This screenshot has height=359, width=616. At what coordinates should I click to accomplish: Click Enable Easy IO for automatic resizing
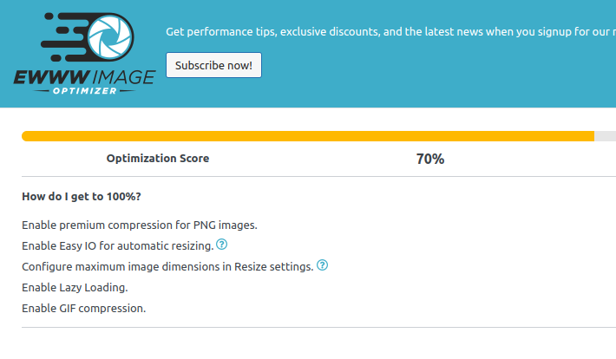click(x=117, y=246)
